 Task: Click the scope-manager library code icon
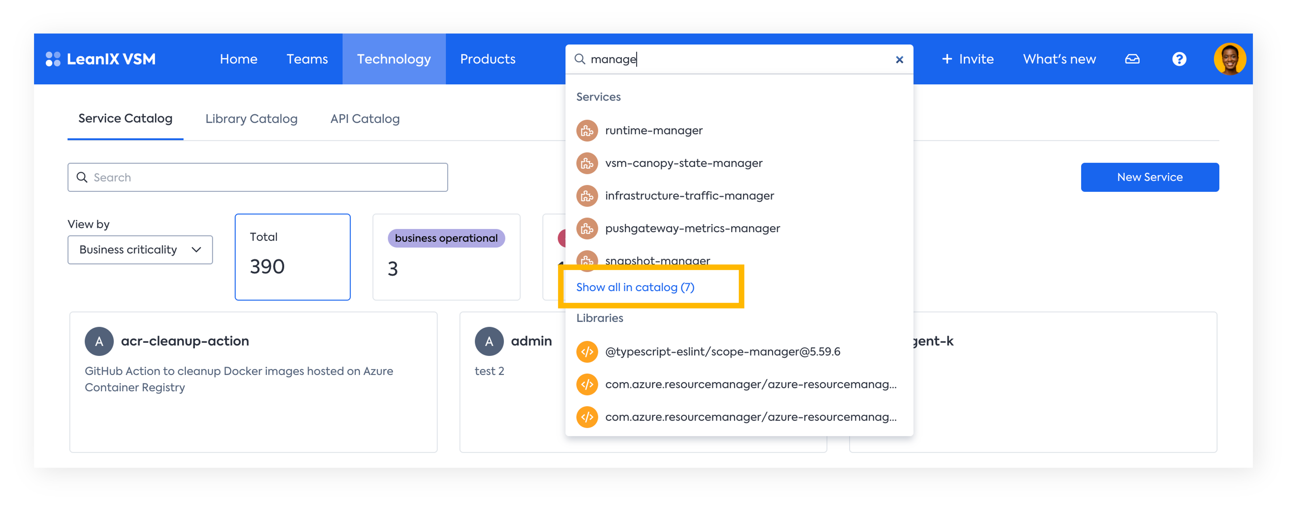click(x=587, y=352)
